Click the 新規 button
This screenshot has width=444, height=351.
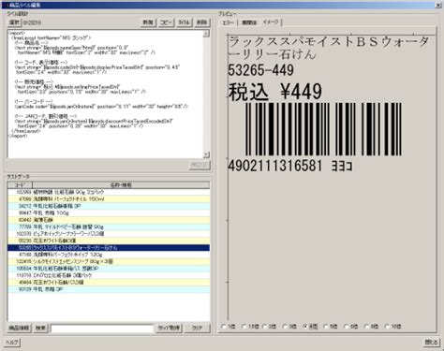[x=148, y=22]
